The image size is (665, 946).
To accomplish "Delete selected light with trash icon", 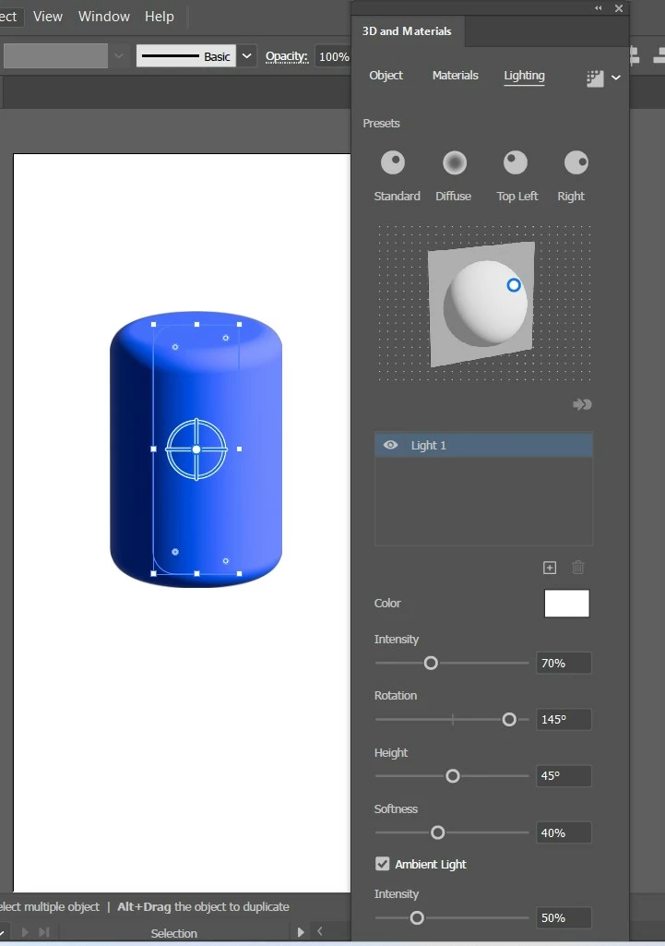I will pos(577,568).
